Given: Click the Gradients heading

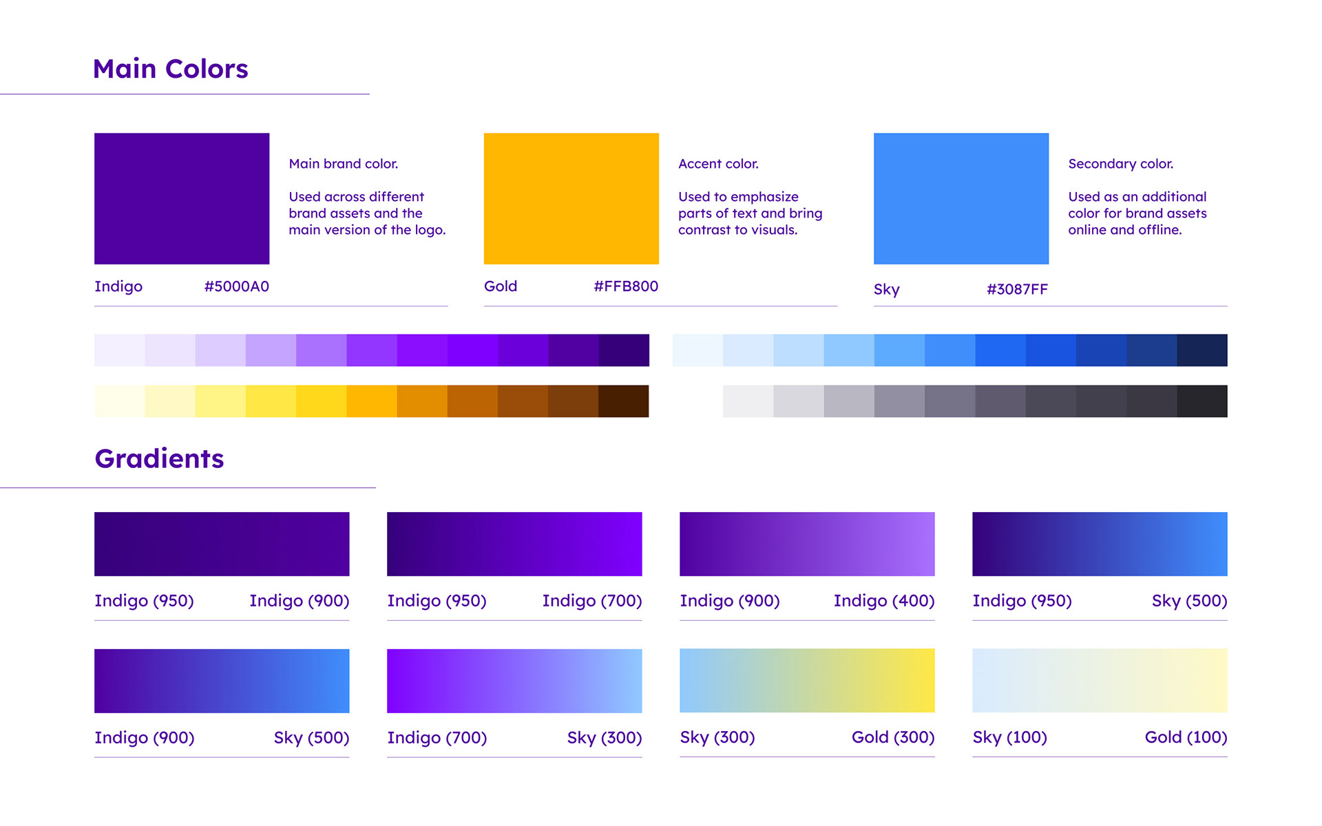Looking at the screenshot, I should click(x=159, y=458).
